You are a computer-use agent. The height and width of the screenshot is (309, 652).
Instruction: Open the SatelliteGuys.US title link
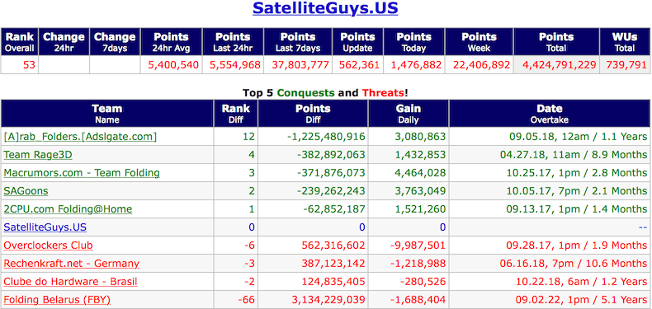click(x=325, y=8)
